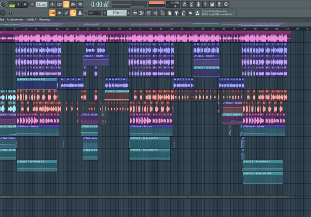
Task: Adjust the main volume knob
Action: pyautogui.click(x=2, y=4)
